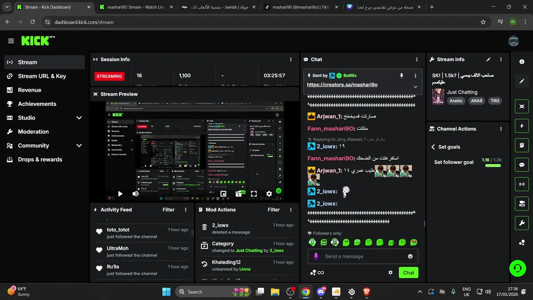The height and width of the screenshot is (300, 533).
Task: Click the pencil edit icon in right rail
Action: 522,81
